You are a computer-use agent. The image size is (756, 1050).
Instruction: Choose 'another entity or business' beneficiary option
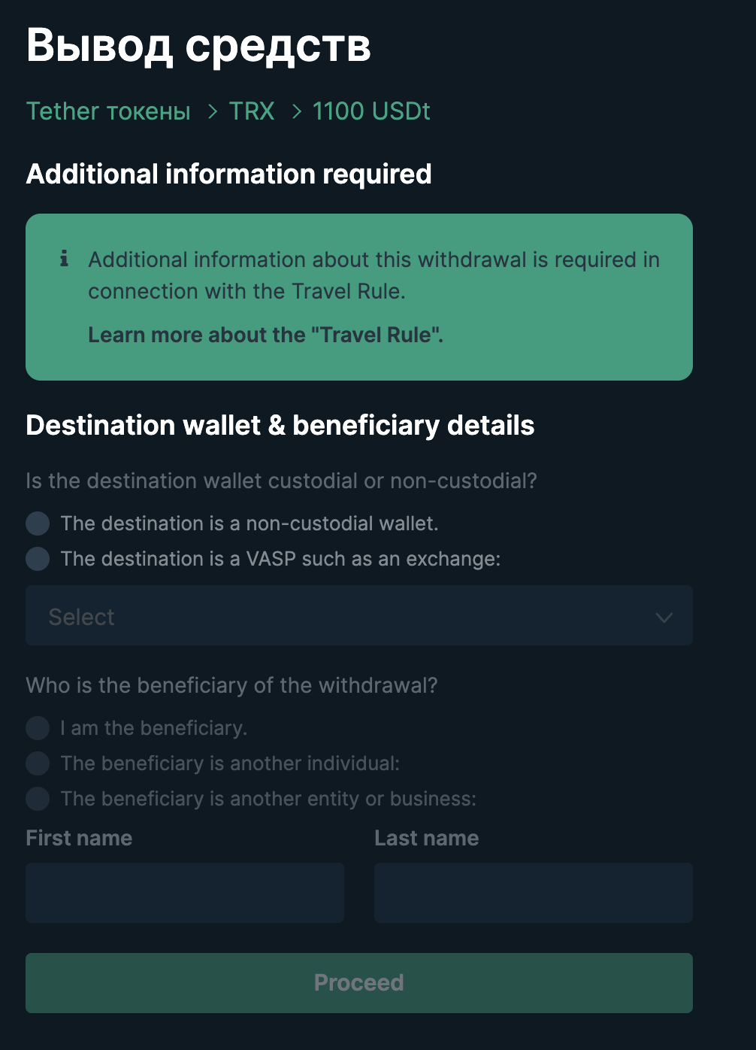click(x=38, y=799)
